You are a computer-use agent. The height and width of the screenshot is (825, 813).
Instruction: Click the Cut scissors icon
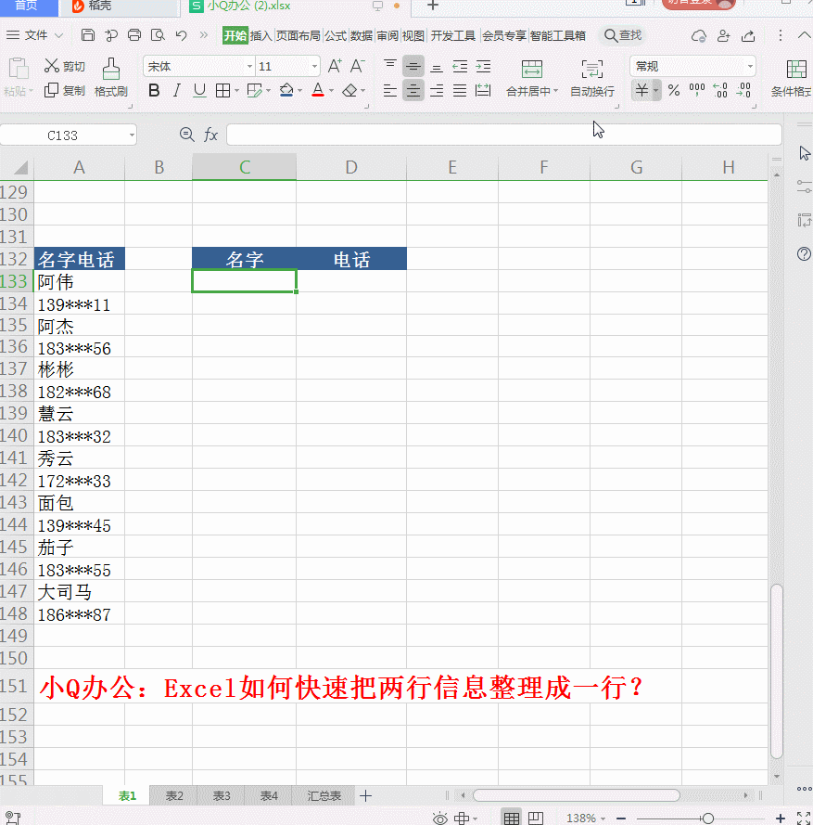click(x=52, y=66)
